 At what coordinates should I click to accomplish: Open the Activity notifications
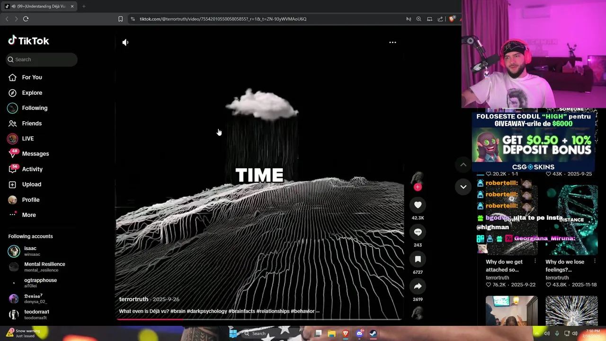coord(32,169)
